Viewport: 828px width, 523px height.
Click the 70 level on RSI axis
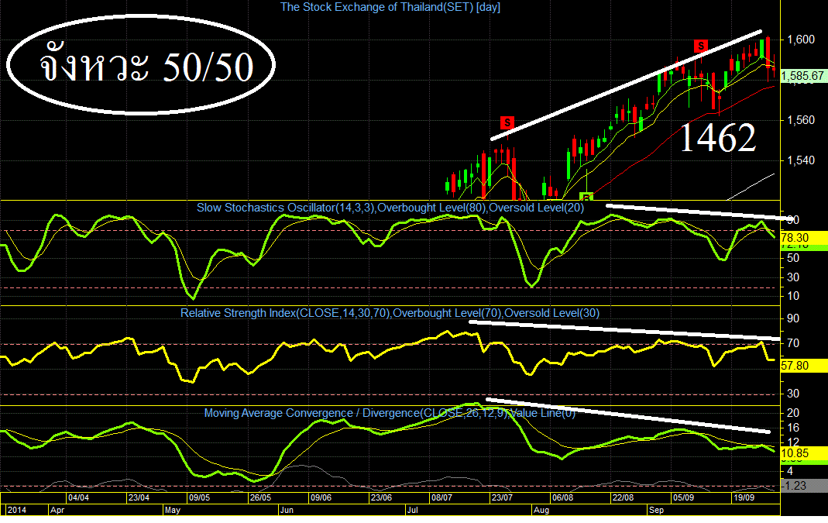tap(793, 343)
